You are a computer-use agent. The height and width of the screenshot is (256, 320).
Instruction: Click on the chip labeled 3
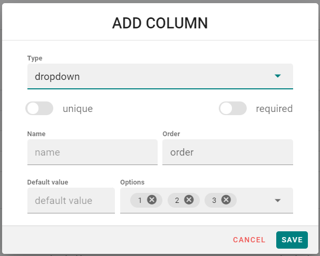[x=214, y=200]
